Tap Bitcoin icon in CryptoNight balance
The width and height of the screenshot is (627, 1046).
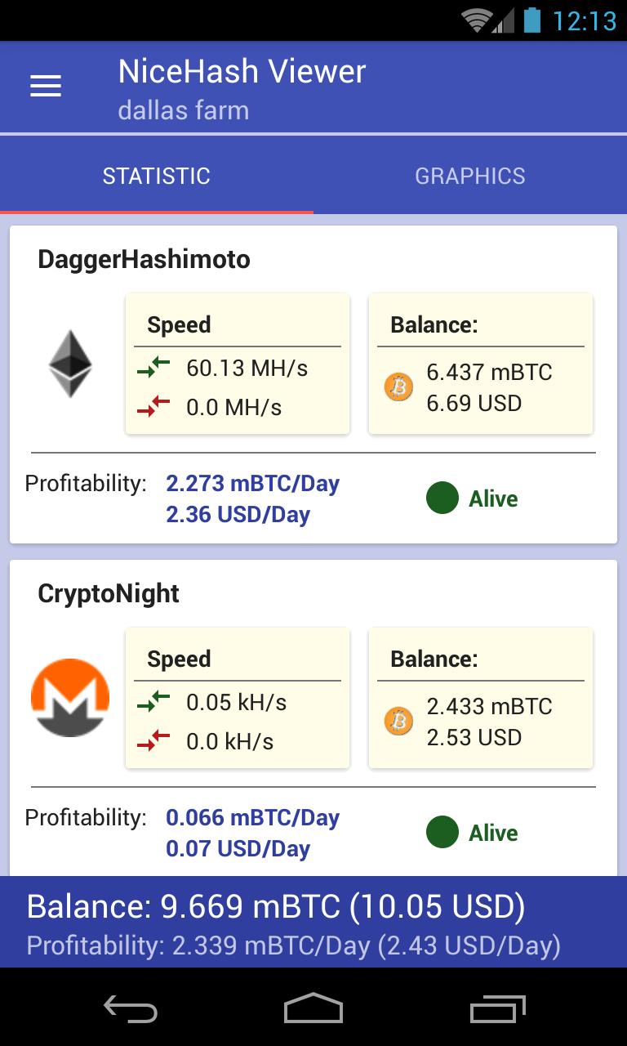[399, 721]
